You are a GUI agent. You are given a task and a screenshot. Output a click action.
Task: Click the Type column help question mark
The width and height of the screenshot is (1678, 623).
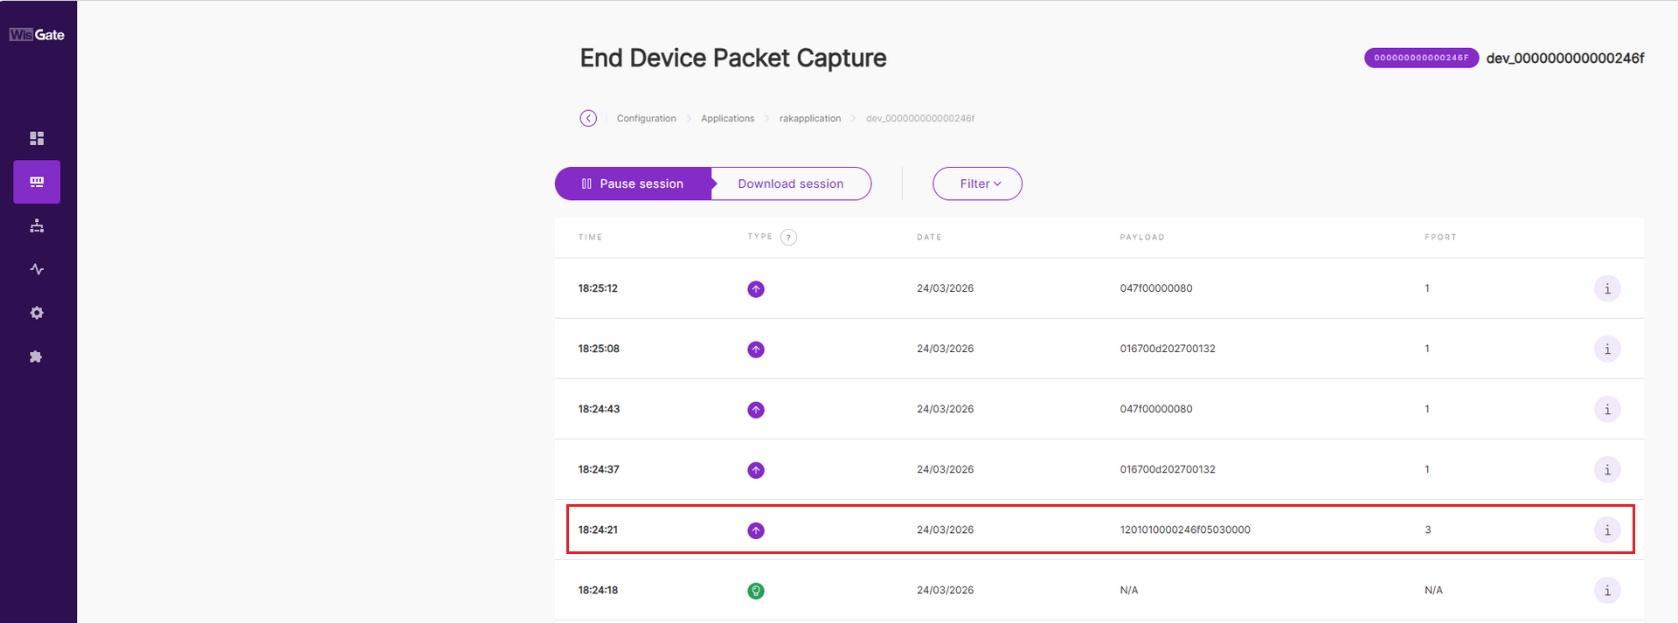[788, 238]
